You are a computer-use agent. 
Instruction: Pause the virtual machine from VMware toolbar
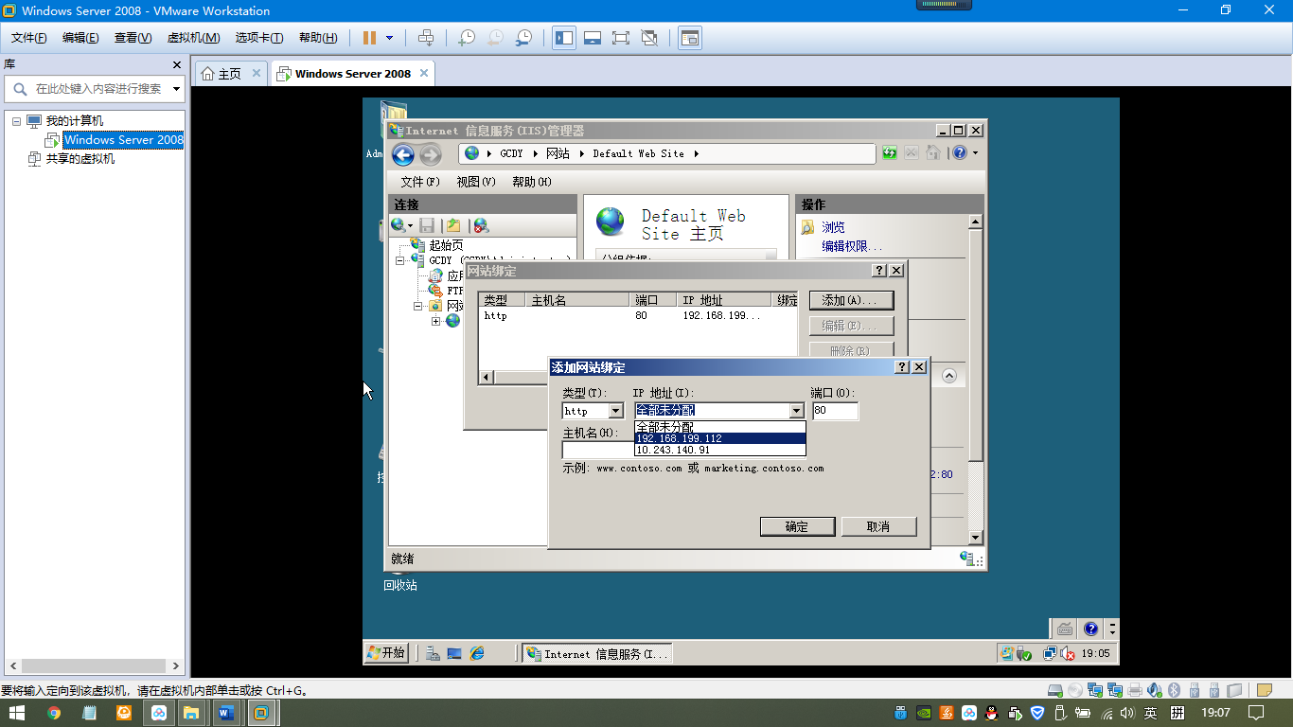click(x=369, y=38)
